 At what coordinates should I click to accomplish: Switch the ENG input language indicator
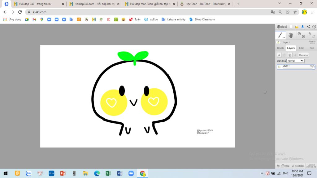click(x=285, y=173)
